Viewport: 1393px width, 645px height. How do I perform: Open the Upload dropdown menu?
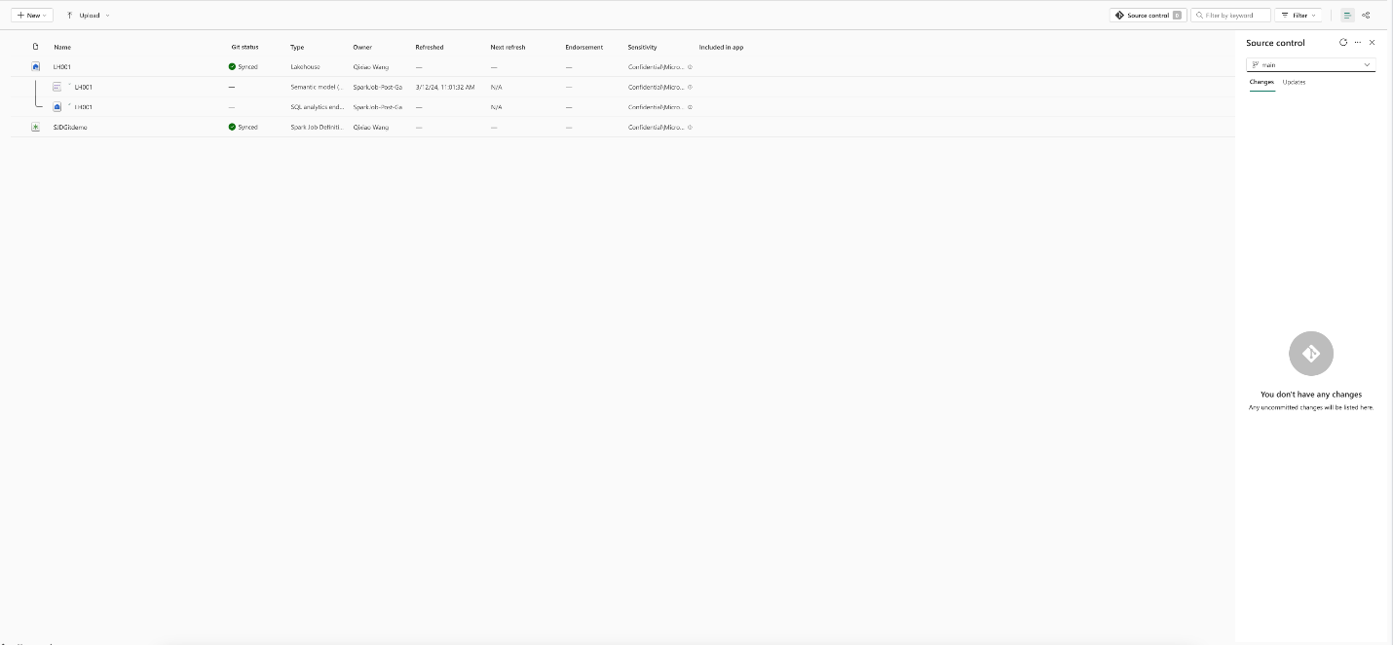[x=88, y=16]
